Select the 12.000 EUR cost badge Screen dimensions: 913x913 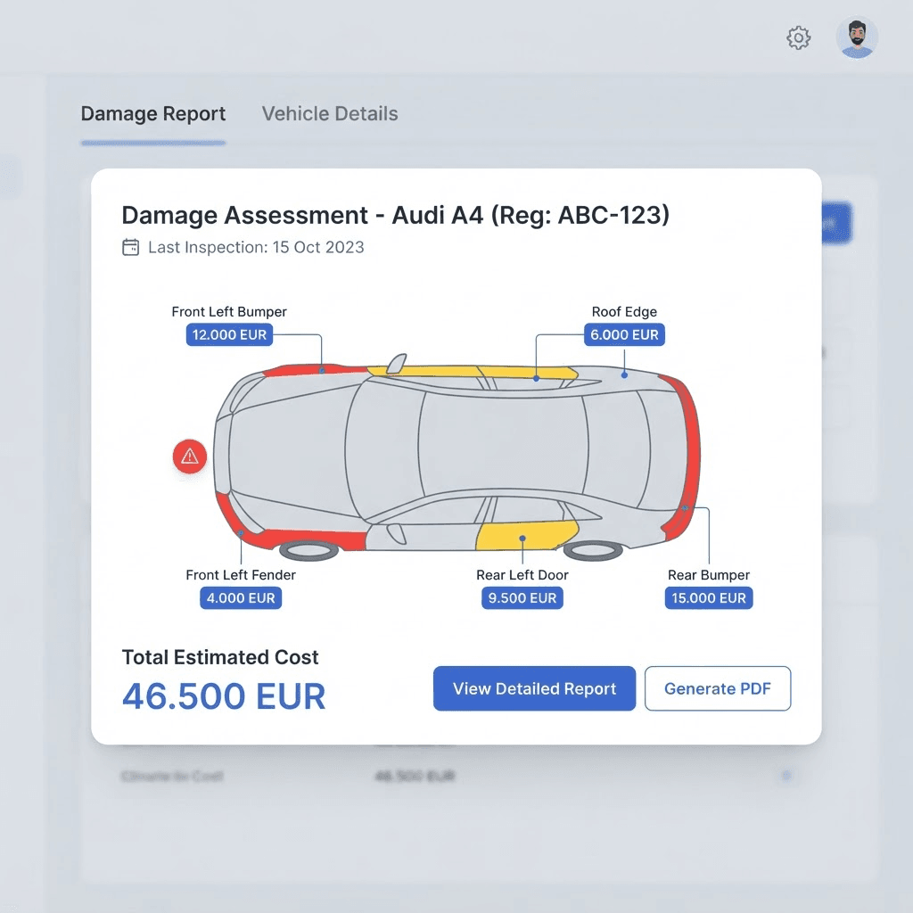pyautogui.click(x=229, y=335)
